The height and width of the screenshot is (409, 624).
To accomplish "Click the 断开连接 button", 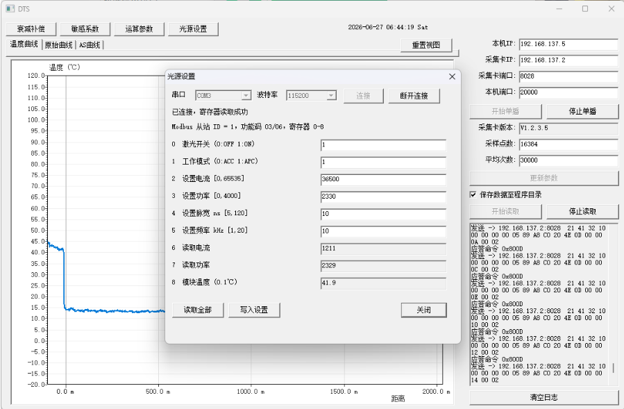I will (414, 96).
